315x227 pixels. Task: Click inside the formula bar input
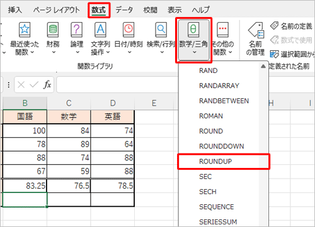(x=118, y=85)
